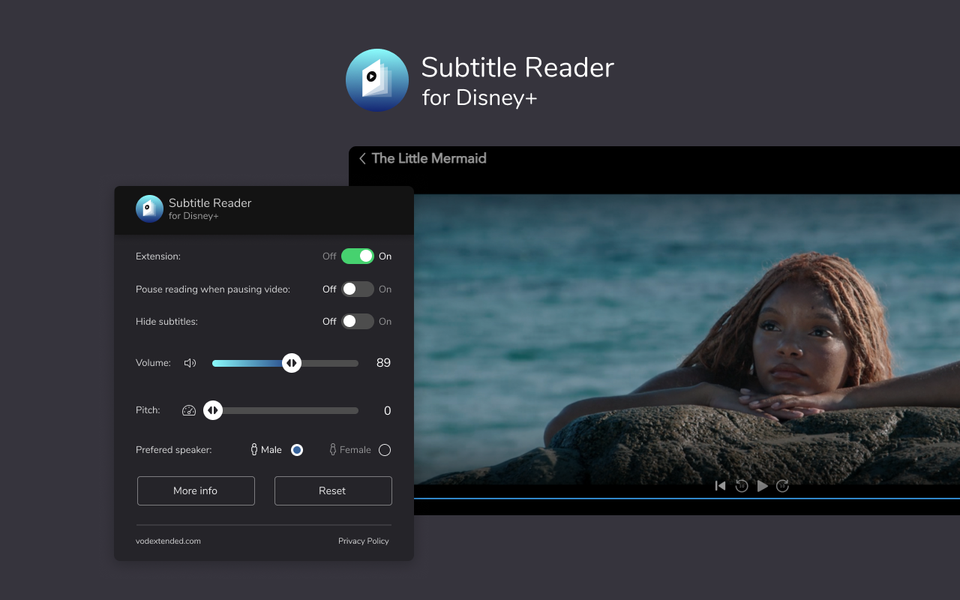The width and height of the screenshot is (960, 600).
Task: Skip the video forward 10 seconds
Action: (x=782, y=486)
